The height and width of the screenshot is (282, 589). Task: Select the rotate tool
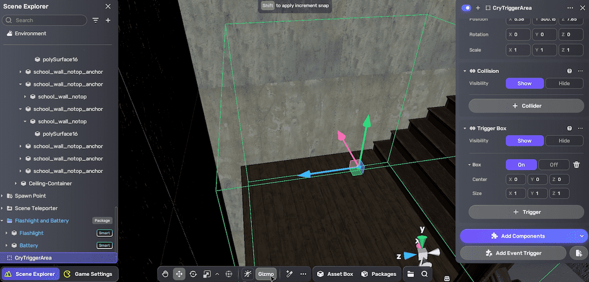[193, 274]
